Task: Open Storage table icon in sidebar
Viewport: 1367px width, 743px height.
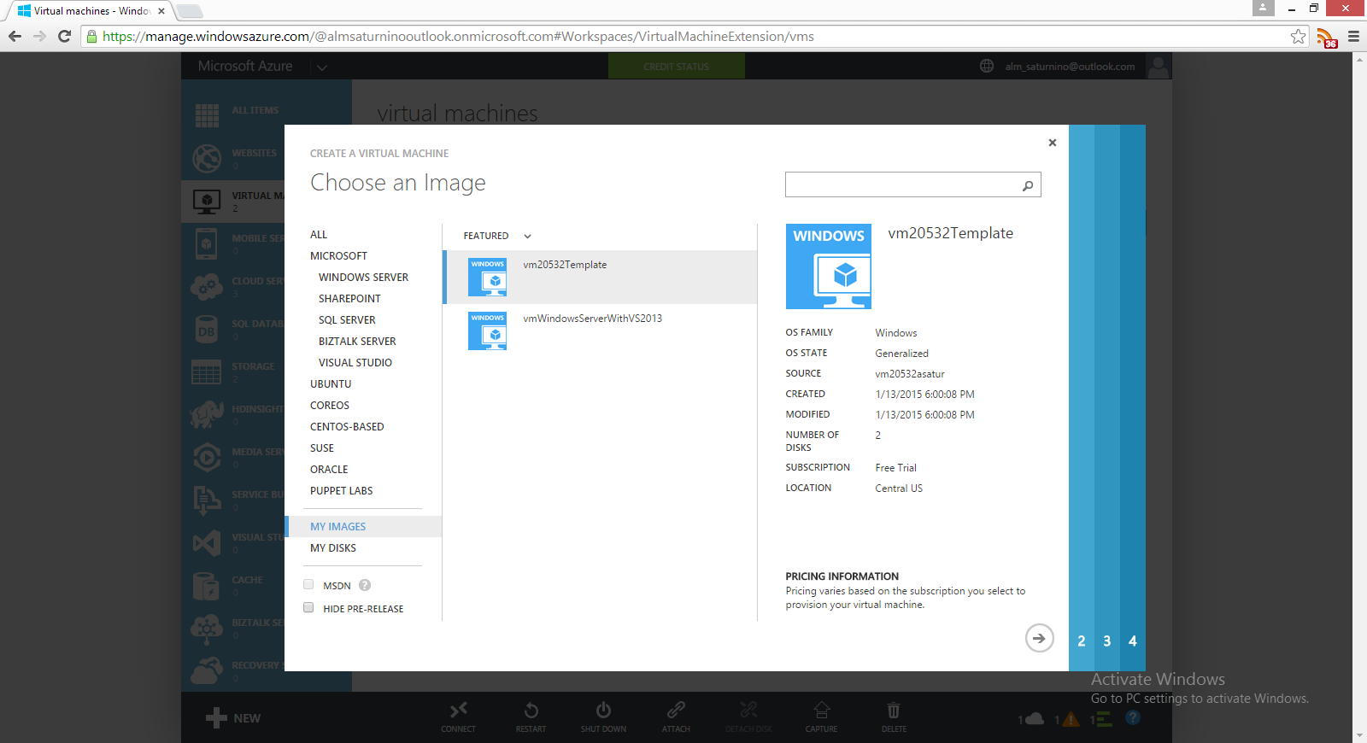Action: point(207,371)
